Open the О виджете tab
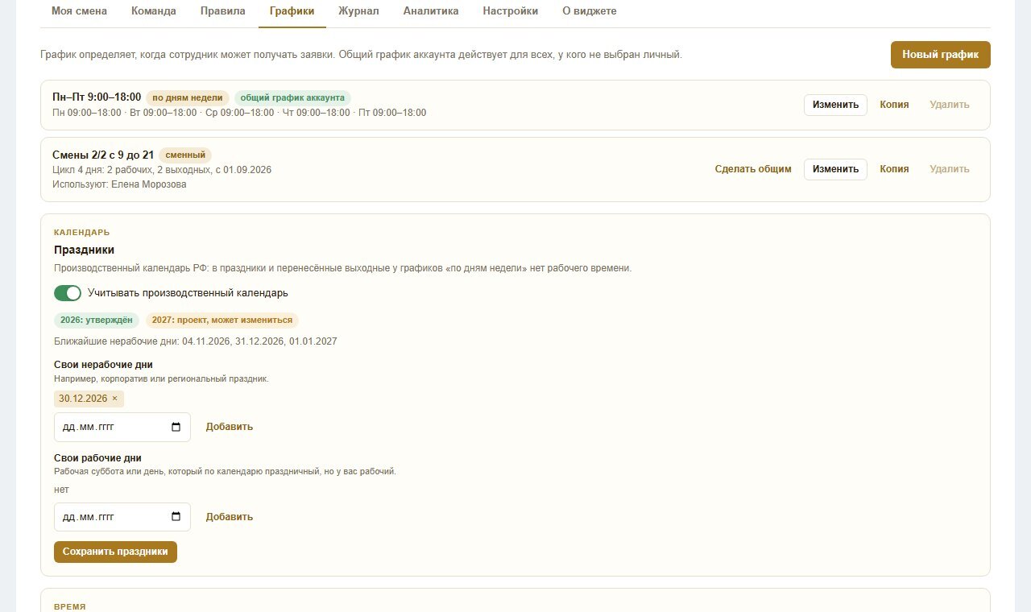Viewport: 1031px width, 612px height. pyautogui.click(x=590, y=11)
